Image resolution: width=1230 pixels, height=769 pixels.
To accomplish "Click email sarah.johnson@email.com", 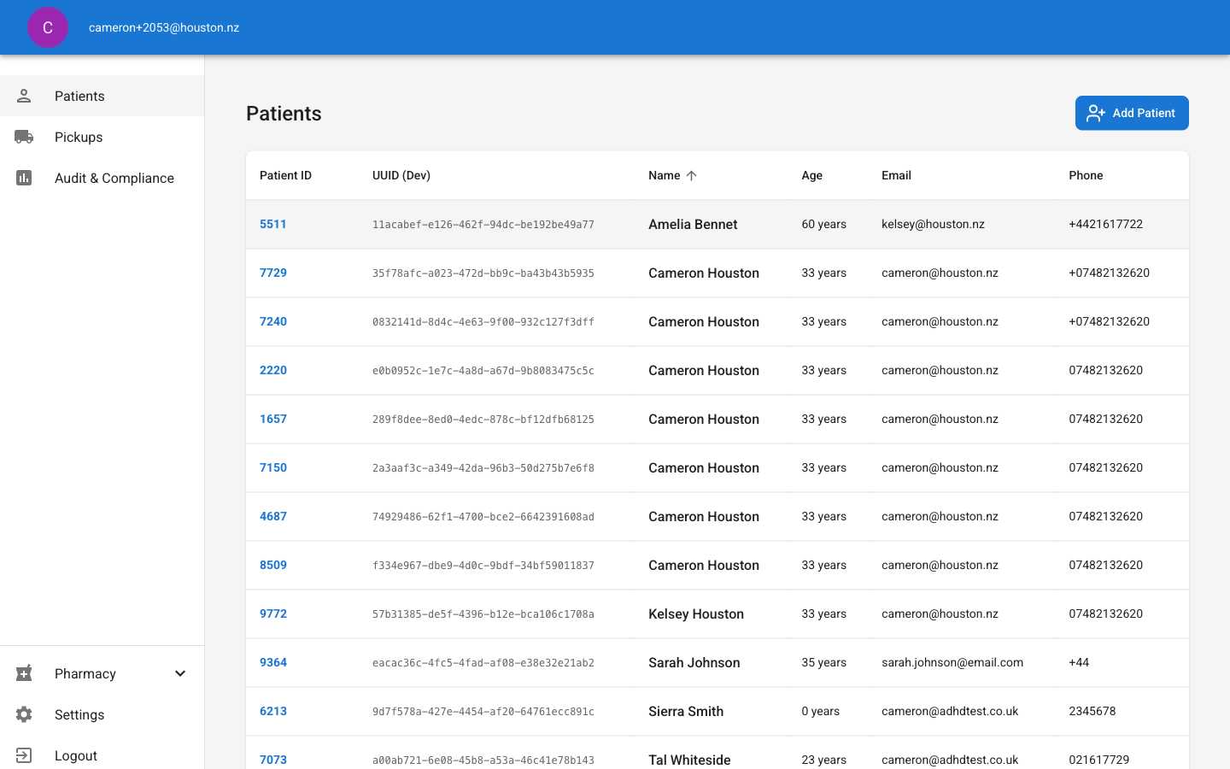I will (x=952, y=662).
